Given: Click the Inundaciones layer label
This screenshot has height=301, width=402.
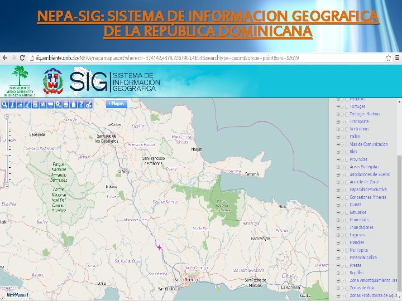Looking at the screenshot, I should click(x=361, y=227).
